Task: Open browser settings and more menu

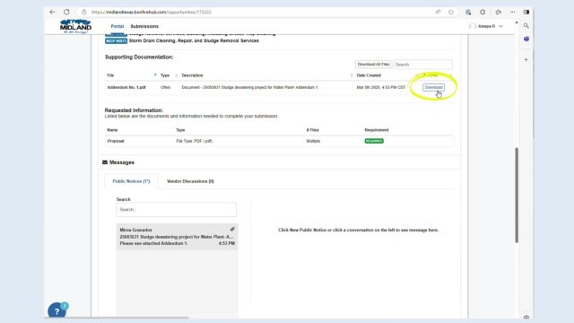Action: click(x=512, y=12)
